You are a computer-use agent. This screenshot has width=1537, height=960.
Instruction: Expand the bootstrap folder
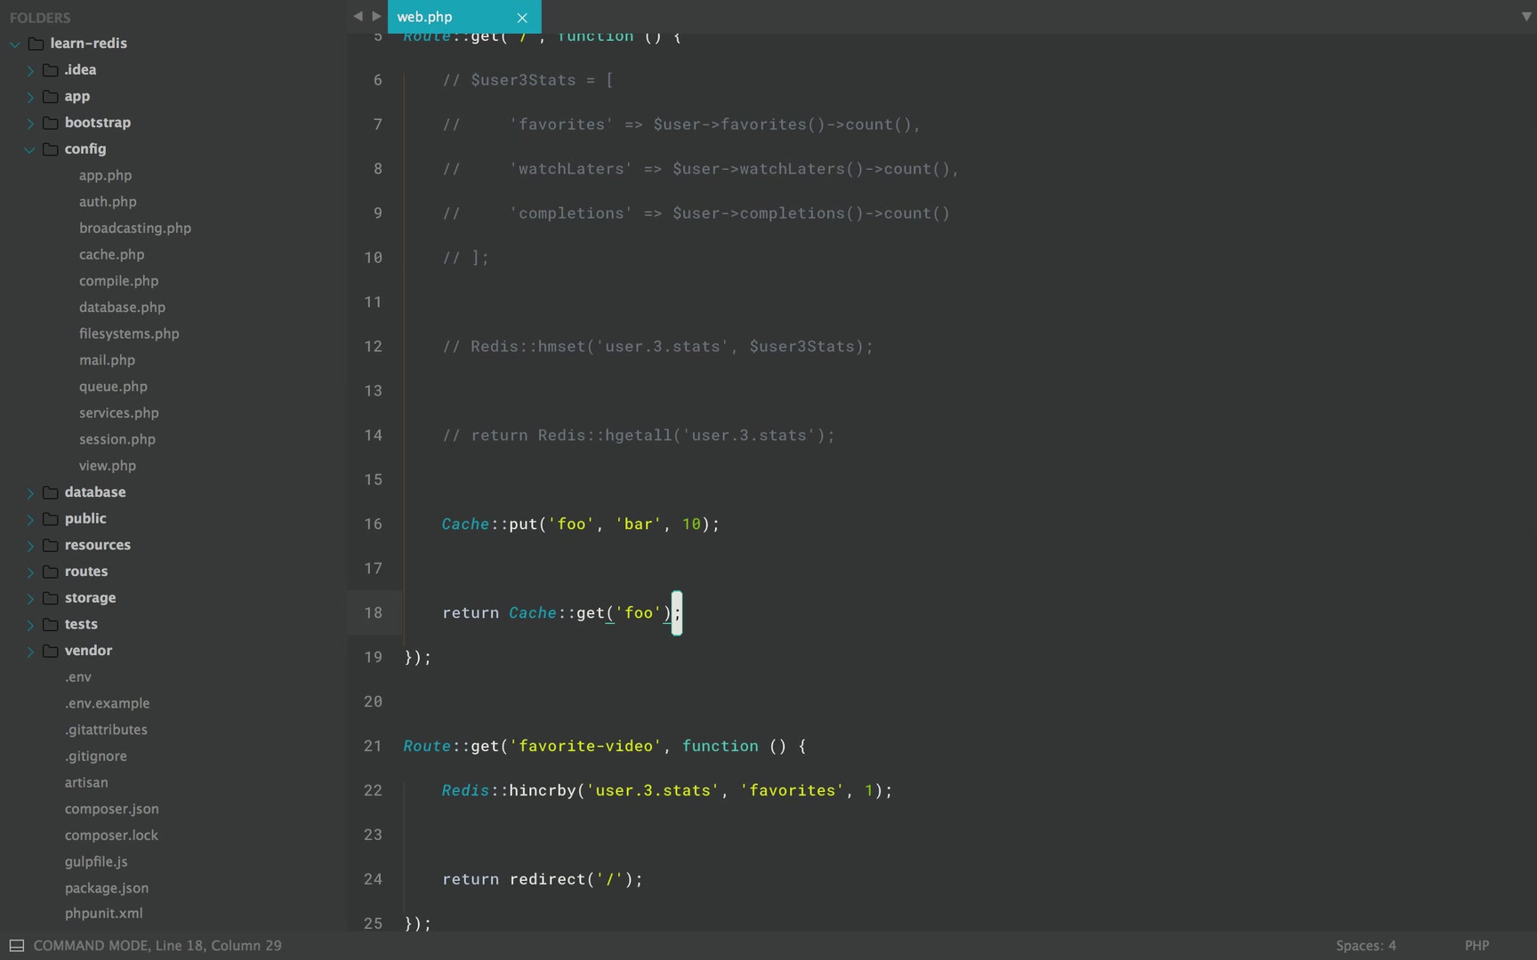click(29, 124)
